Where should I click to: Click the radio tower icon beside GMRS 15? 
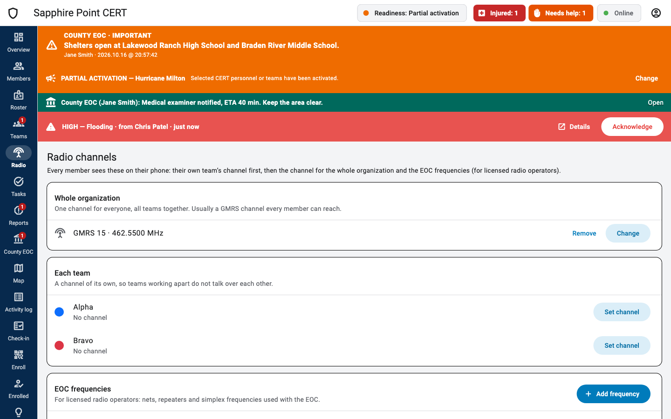point(60,233)
